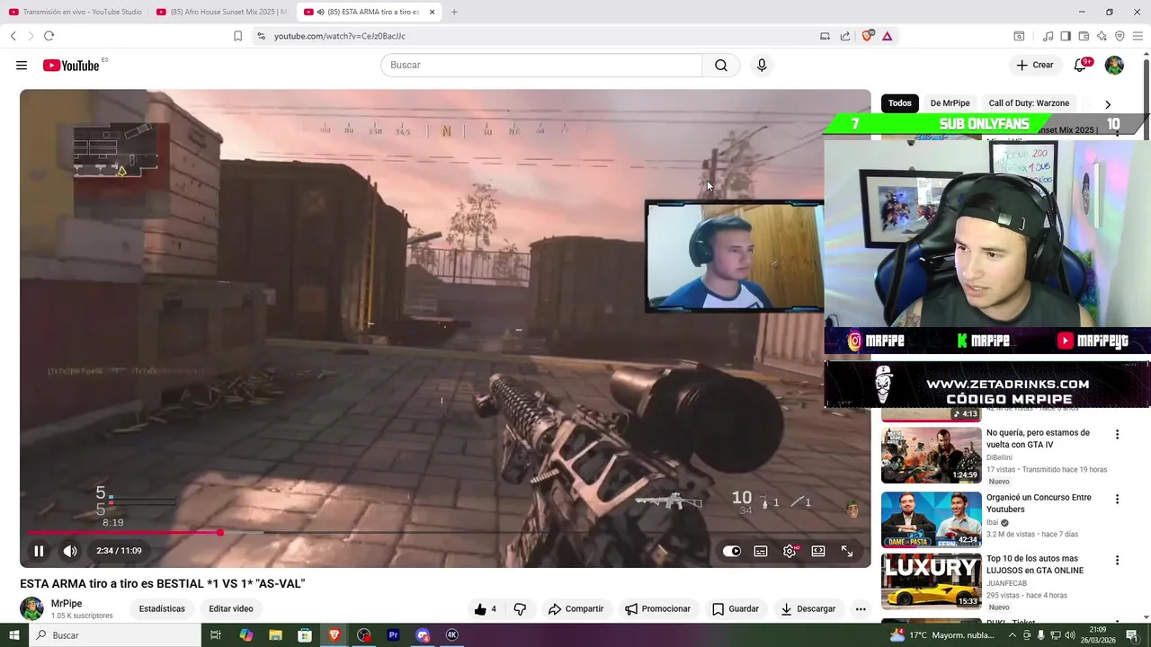Mute the video volume
Image resolution: width=1151 pixels, height=647 pixels.
(x=70, y=551)
